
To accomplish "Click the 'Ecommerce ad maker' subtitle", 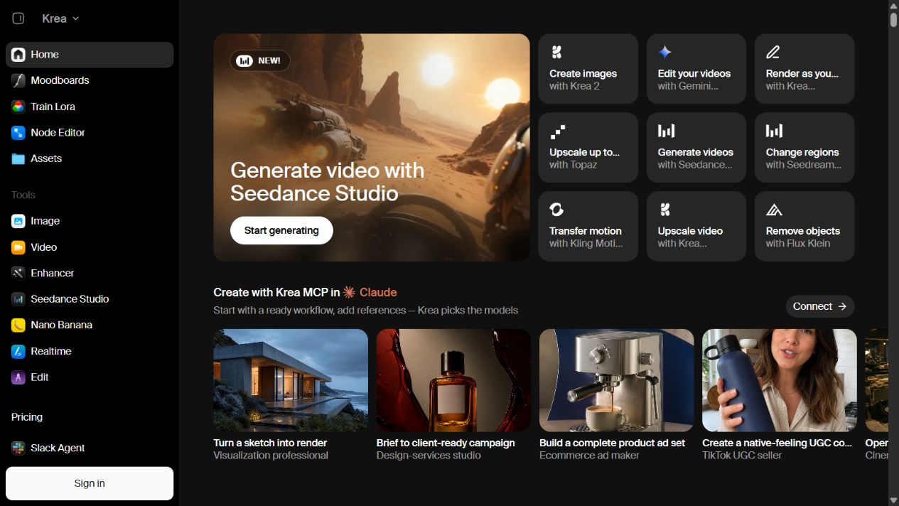I will tap(589, 456).
